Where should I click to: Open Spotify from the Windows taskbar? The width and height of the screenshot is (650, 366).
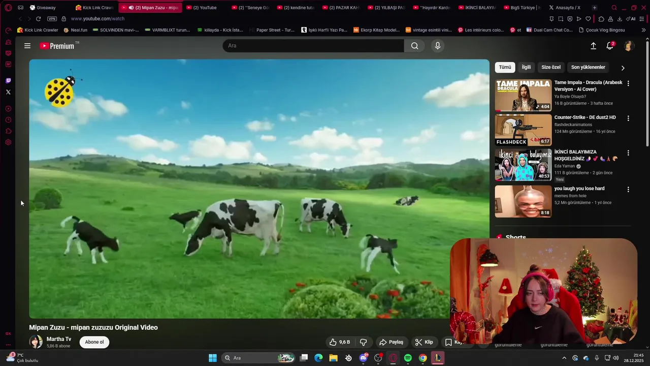408,358
